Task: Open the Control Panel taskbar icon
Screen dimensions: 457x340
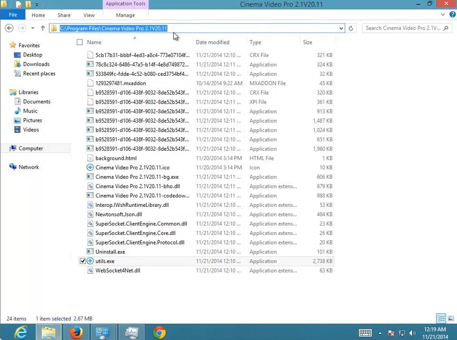Action: click(103, 332)
